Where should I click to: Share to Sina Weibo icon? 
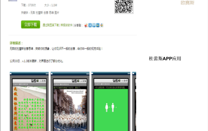86,25
